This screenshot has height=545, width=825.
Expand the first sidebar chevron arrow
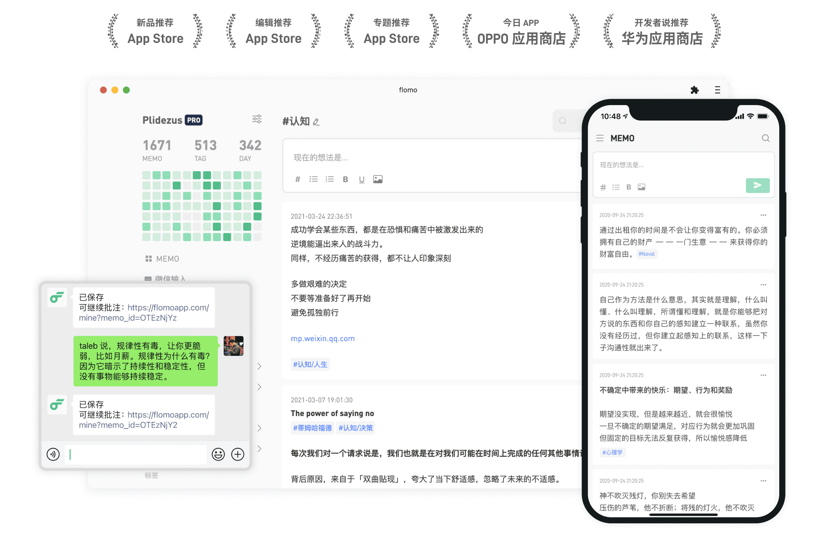259,366
